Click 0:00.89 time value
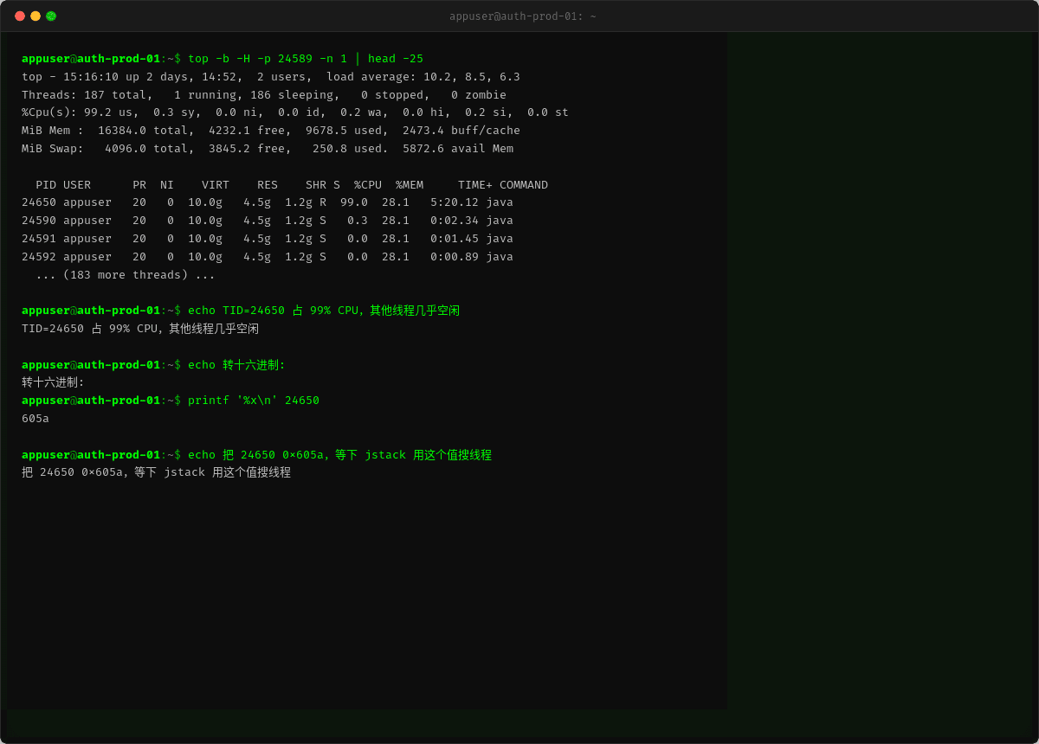Screen dimensions: 1039x744 click(455, 257)
